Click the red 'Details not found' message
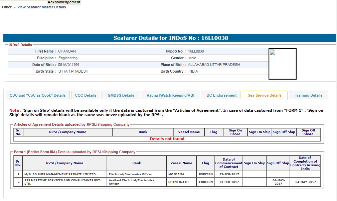This screenshot has width=337, height=201. (x=167, y=139)
